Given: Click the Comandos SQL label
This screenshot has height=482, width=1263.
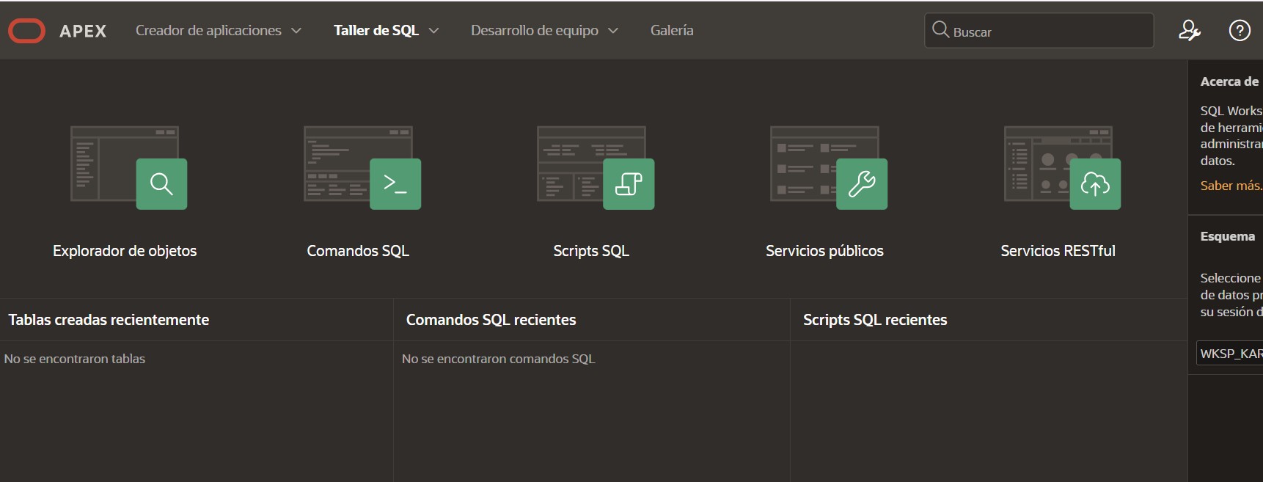Looking at the screenshot, I should (358, 251).
